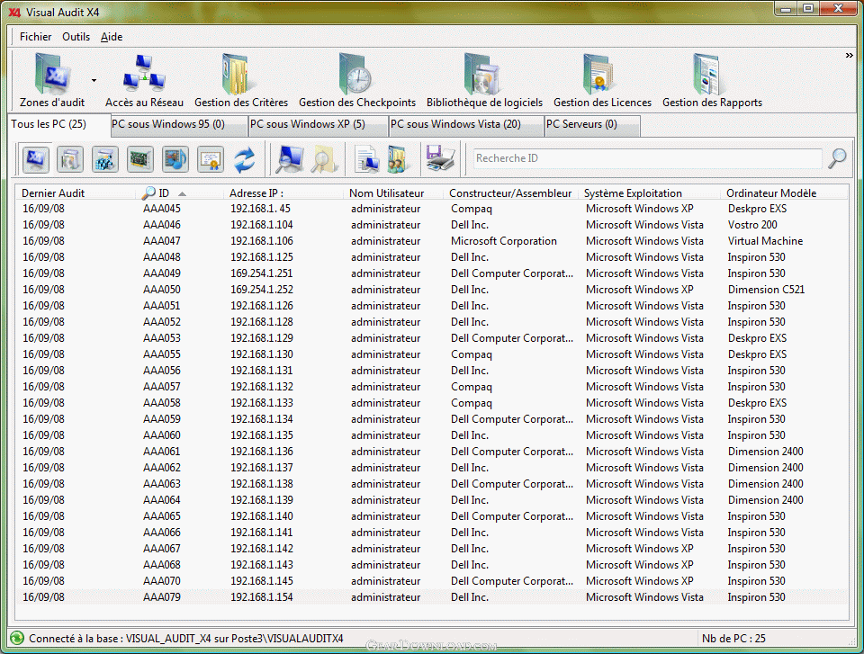Open Gestion des Checkpoints
The height and width of the screenshot is (654, 864).
357,80
